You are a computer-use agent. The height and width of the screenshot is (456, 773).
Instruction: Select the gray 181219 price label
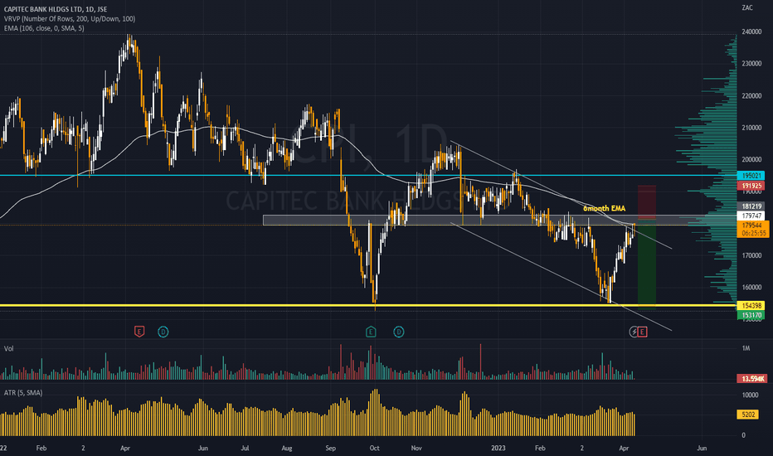tap(751, 206)
